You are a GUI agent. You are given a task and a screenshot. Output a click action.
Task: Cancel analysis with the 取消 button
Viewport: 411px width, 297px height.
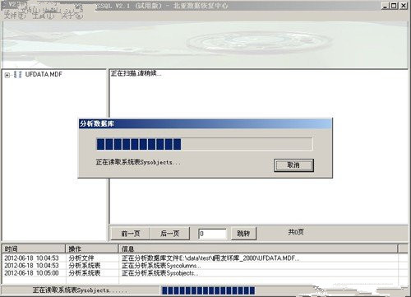(293, 165)
